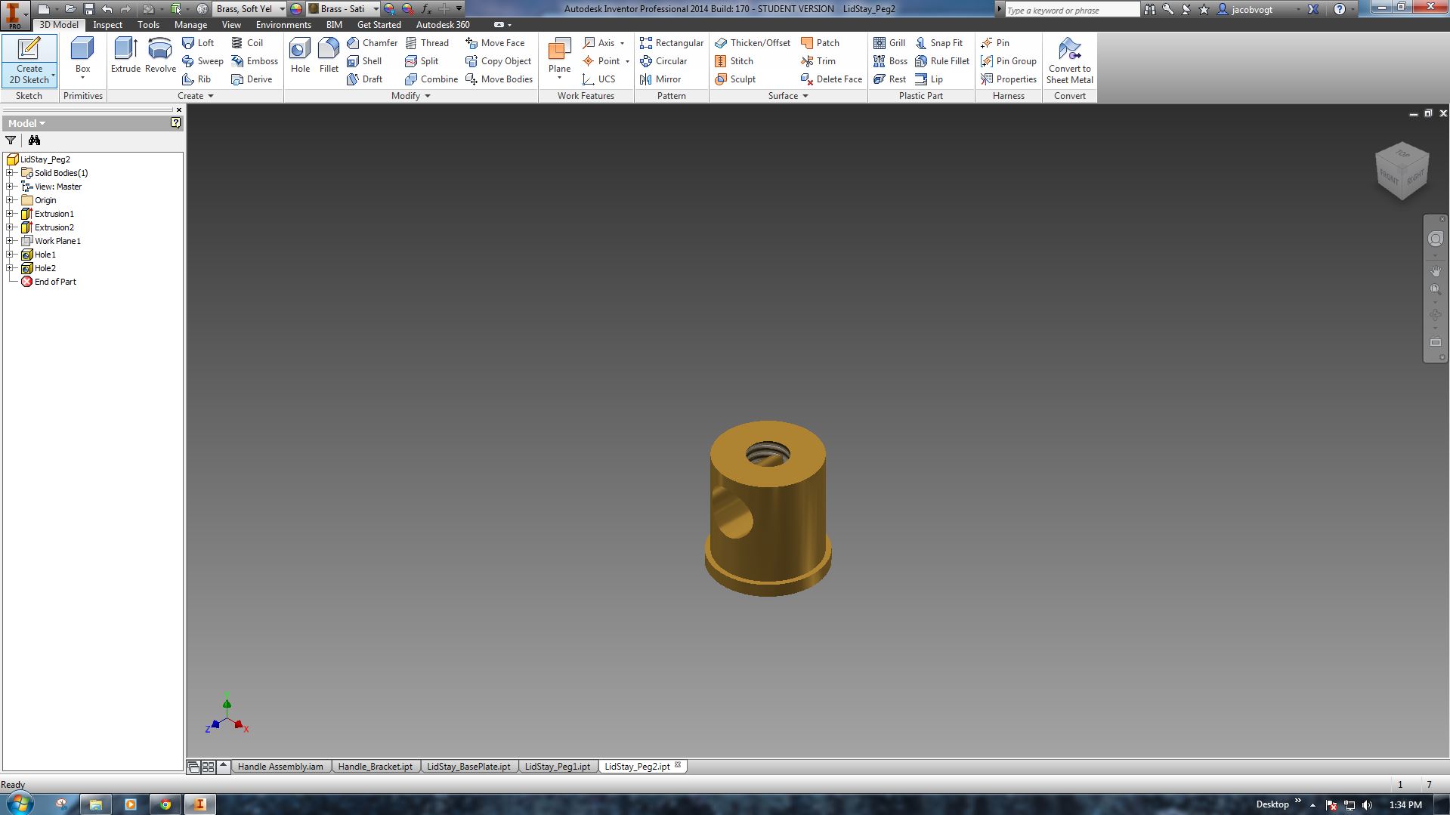Switch to Handle_Bracket.ipt document tab
Image resolution: width=1450 pixels, height=815 pixels.
point(375,767)
